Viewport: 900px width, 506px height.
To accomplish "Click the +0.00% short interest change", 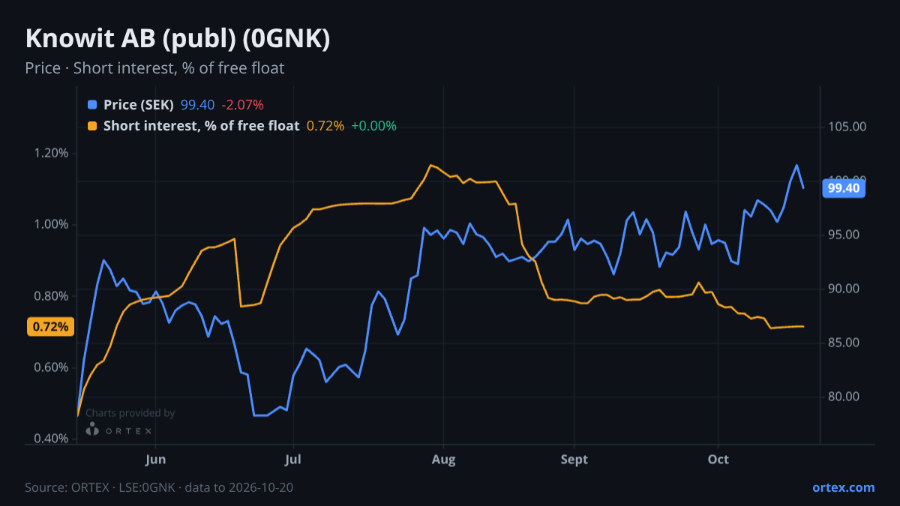I will 373,126.
